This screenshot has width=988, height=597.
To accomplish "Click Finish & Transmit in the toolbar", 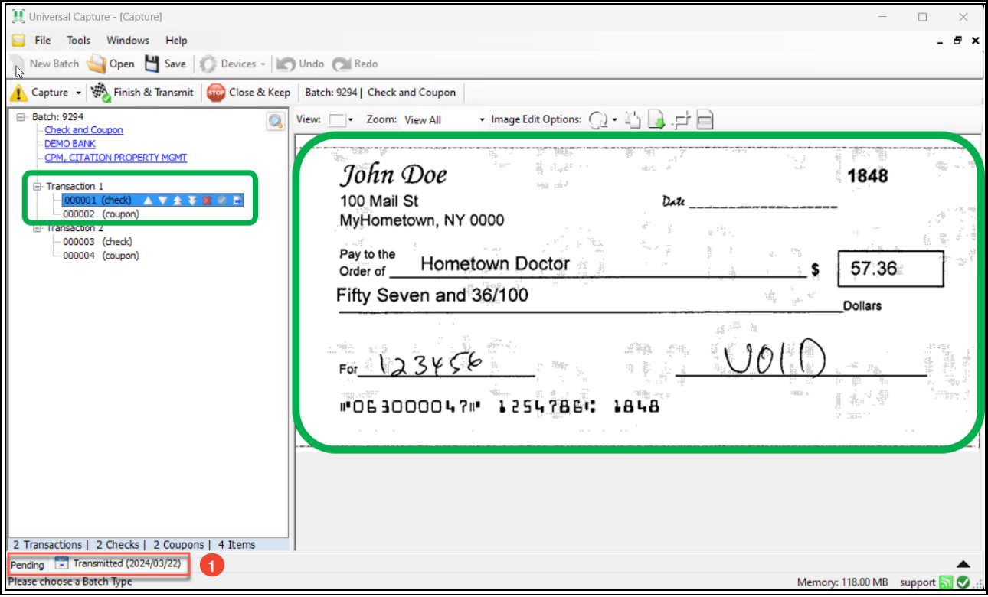I will pos(143,93).
